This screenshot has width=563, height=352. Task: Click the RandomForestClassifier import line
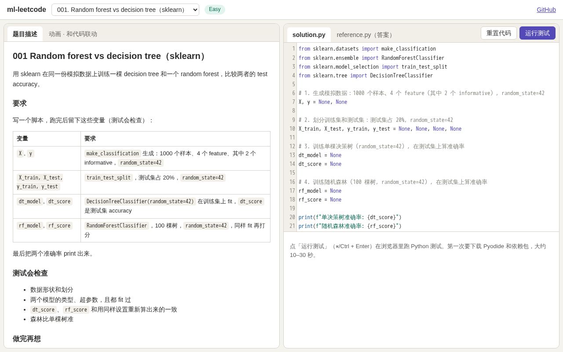[371, 58]
